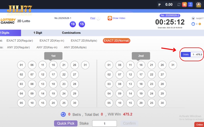204x127 pixels.
Task: Pick number 12 in the 2nd group
Action: 130,74
